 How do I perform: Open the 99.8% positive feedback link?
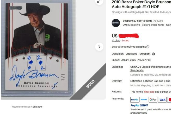click(x=131, y=25)
